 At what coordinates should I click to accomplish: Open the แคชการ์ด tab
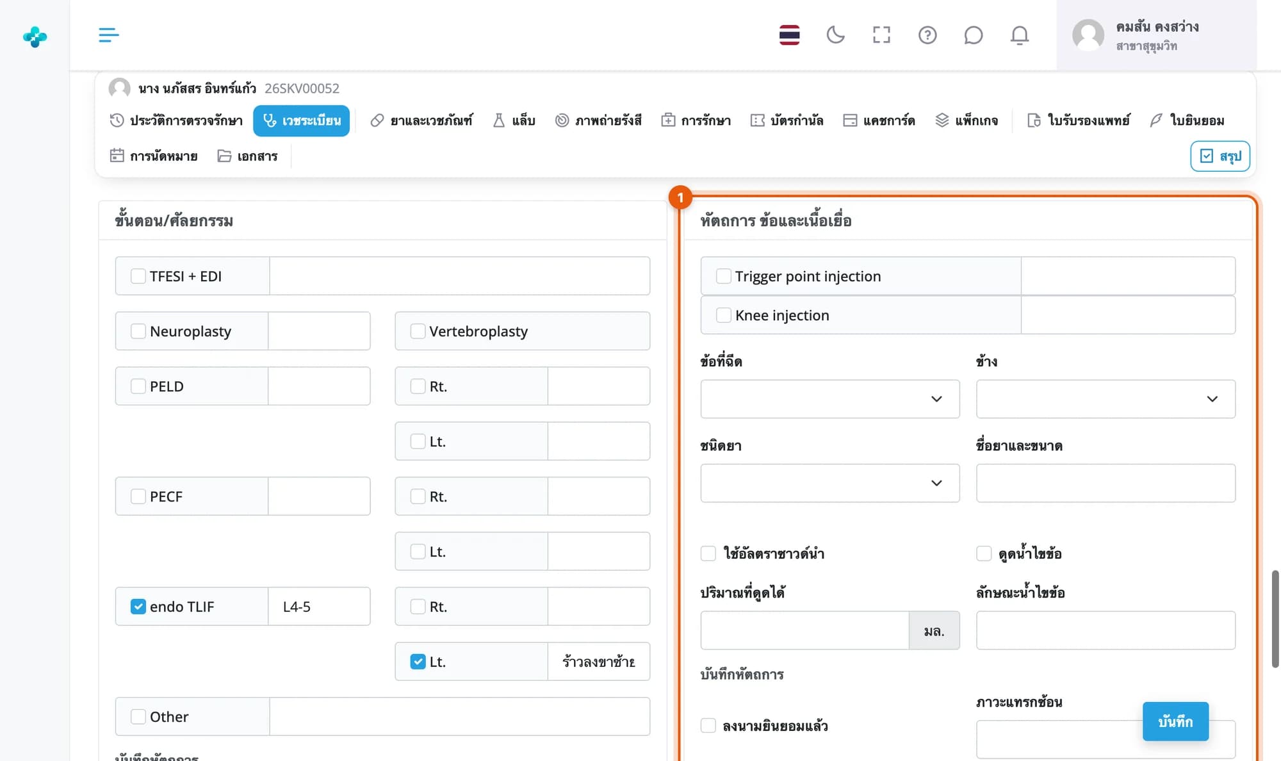879,120
